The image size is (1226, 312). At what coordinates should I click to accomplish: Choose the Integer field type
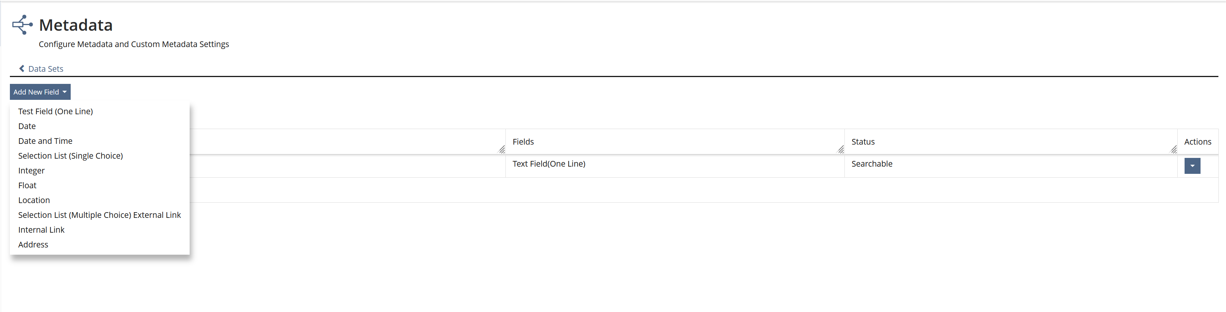click(x=32, y=170)
